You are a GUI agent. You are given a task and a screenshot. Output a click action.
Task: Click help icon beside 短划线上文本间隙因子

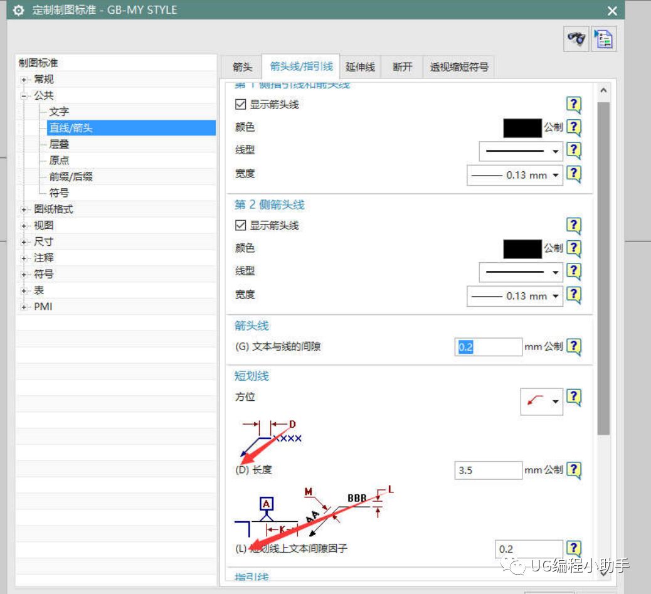click(574, 548)
